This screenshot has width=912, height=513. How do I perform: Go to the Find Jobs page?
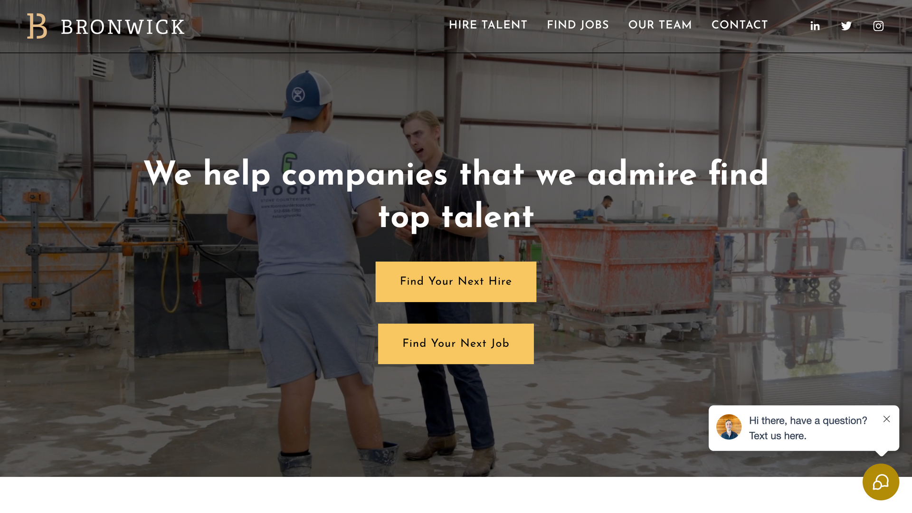pos(578,25)
